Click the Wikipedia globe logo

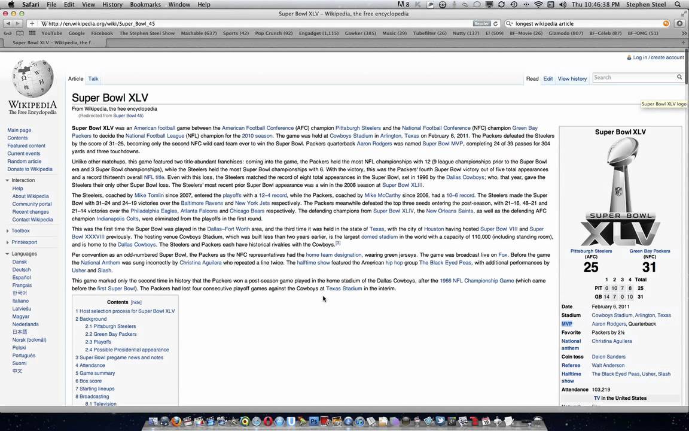[x=32, y=79]
